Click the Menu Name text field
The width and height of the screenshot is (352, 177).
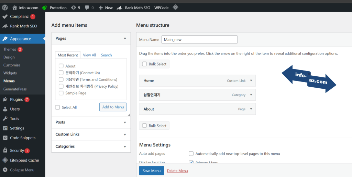199,40
